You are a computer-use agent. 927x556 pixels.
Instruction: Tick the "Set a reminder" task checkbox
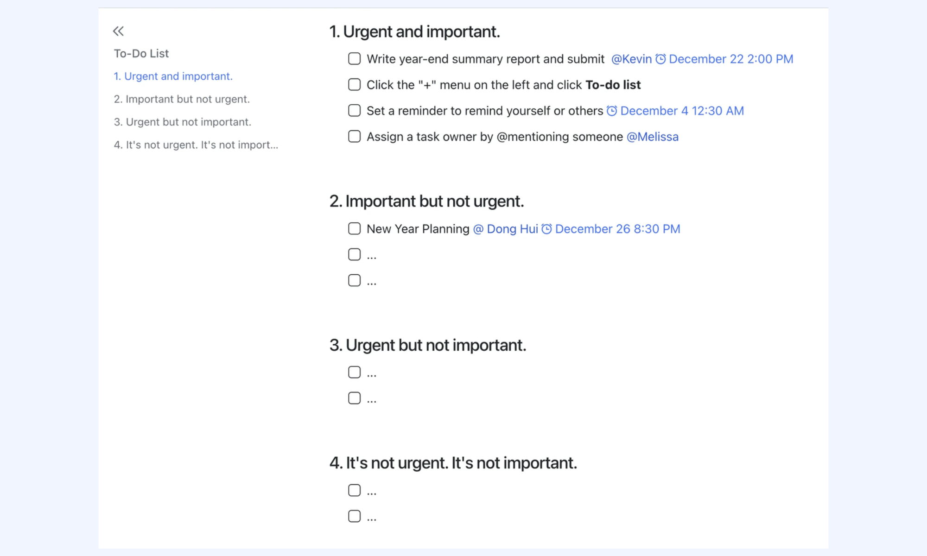coord(354,110)
